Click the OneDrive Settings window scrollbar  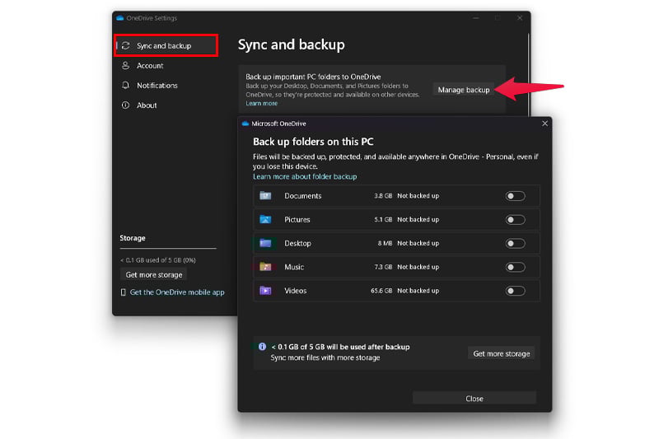tap(528, 73)
